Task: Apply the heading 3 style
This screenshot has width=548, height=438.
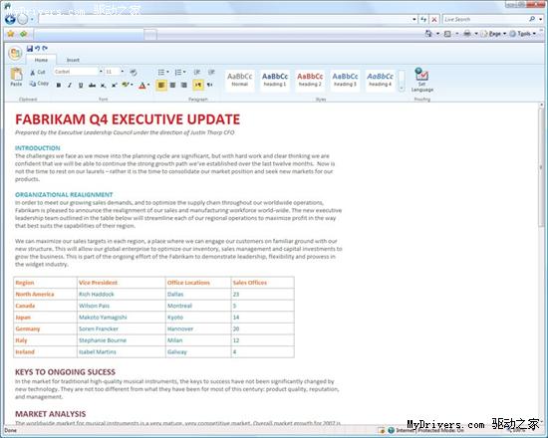Action: click(345, 81)
